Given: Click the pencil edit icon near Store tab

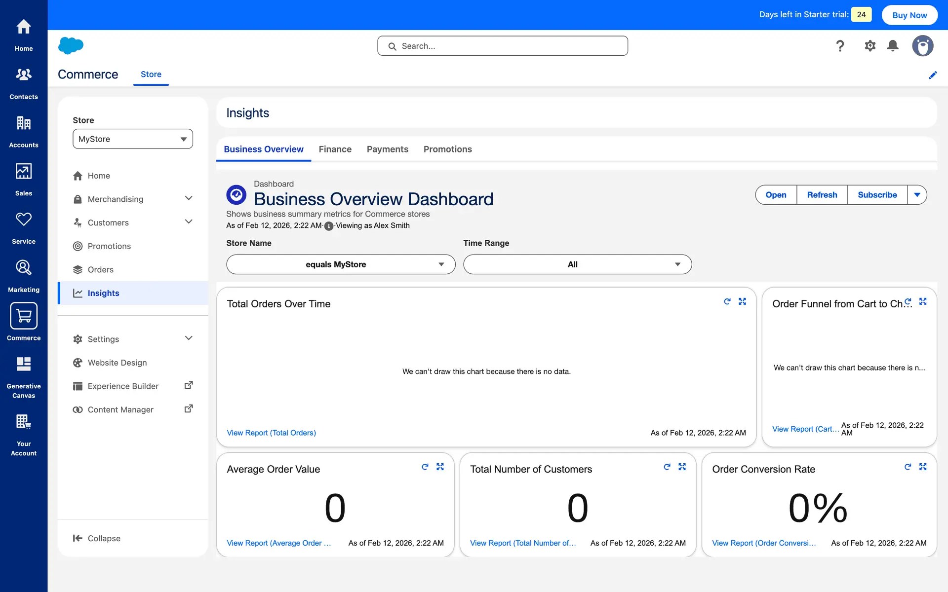Looking at the screenshot, I should tap(932, 75).
